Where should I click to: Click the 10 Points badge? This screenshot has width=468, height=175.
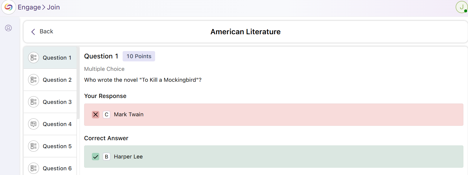pyautogui.click(x=139, y=56)
